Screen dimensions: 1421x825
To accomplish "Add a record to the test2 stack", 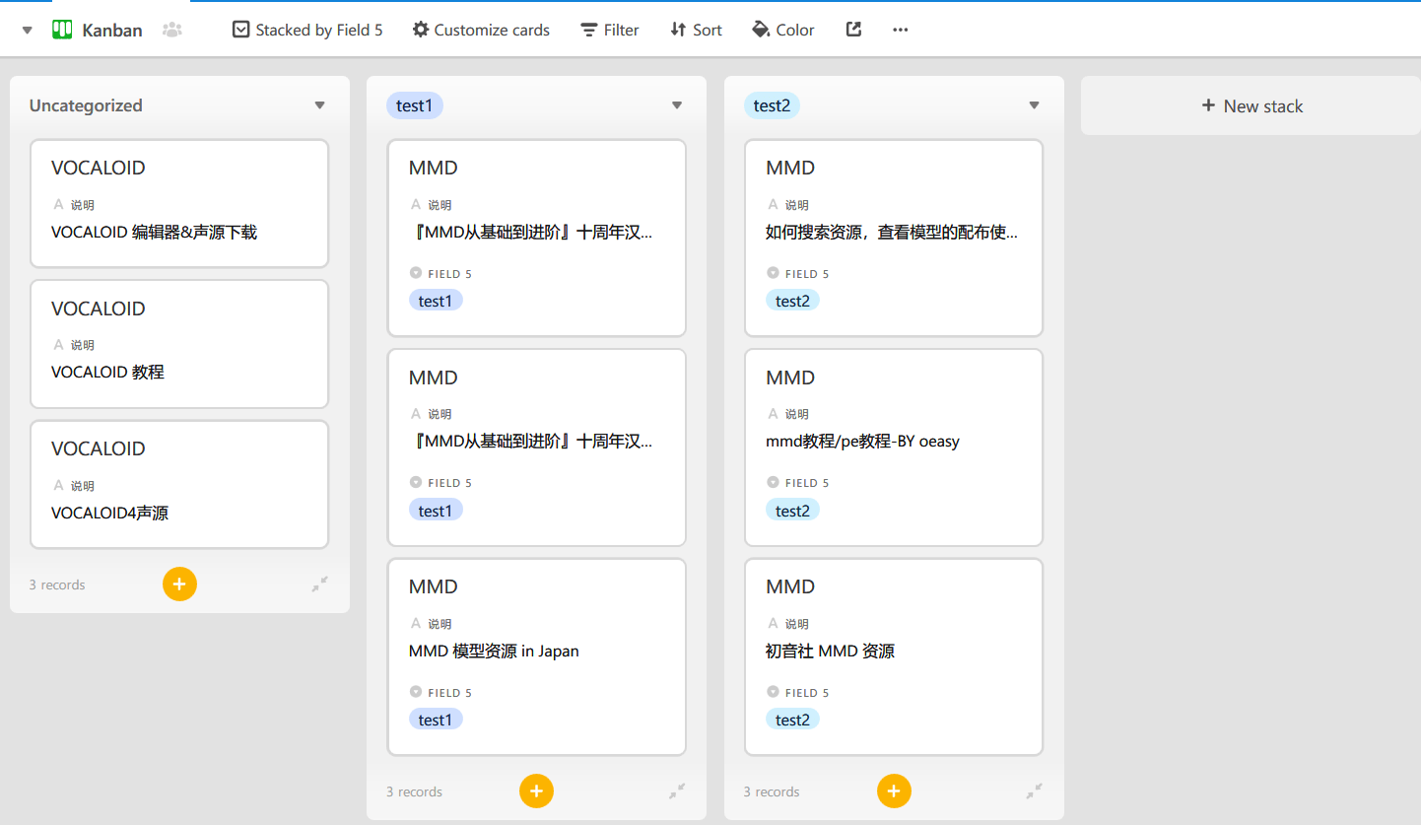I will [x=894, y=791].
